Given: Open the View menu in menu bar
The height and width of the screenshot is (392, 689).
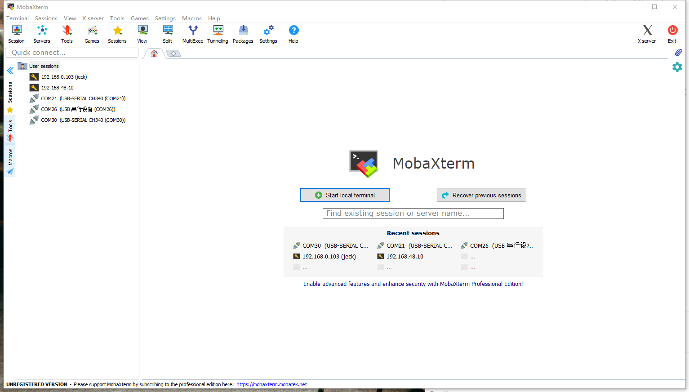Looking at the screenshot, I should [70, 18].
